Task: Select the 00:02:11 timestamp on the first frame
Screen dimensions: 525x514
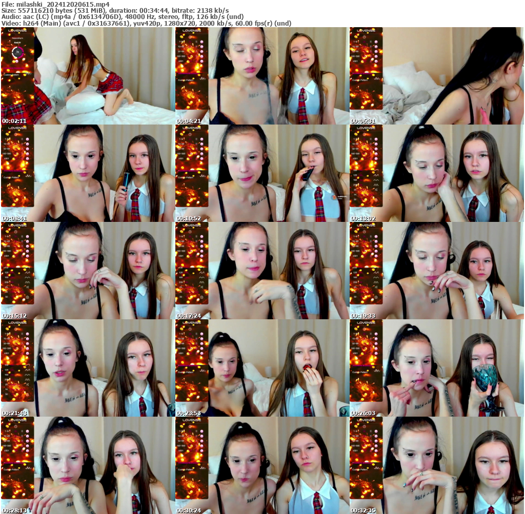Action: pyautogui.click(x=14, y=121)
